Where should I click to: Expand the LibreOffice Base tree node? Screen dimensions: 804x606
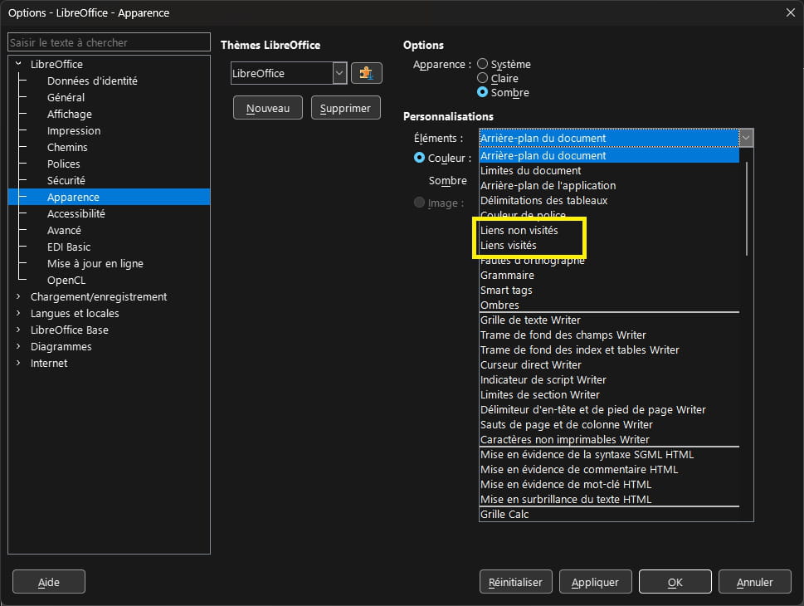[18, 330]
